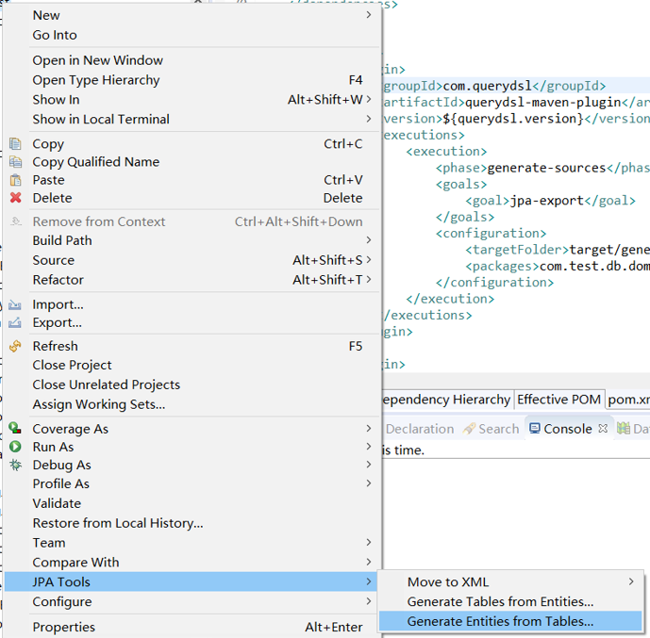The height and width of the screenshot is (638, 650).
Task: Click the Paste clipboard icon
Action: pos(15,180)
